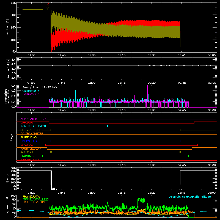
Task: Click the cyan spike on NON_SOLAR_EVENT line
Action: [108, 126]
